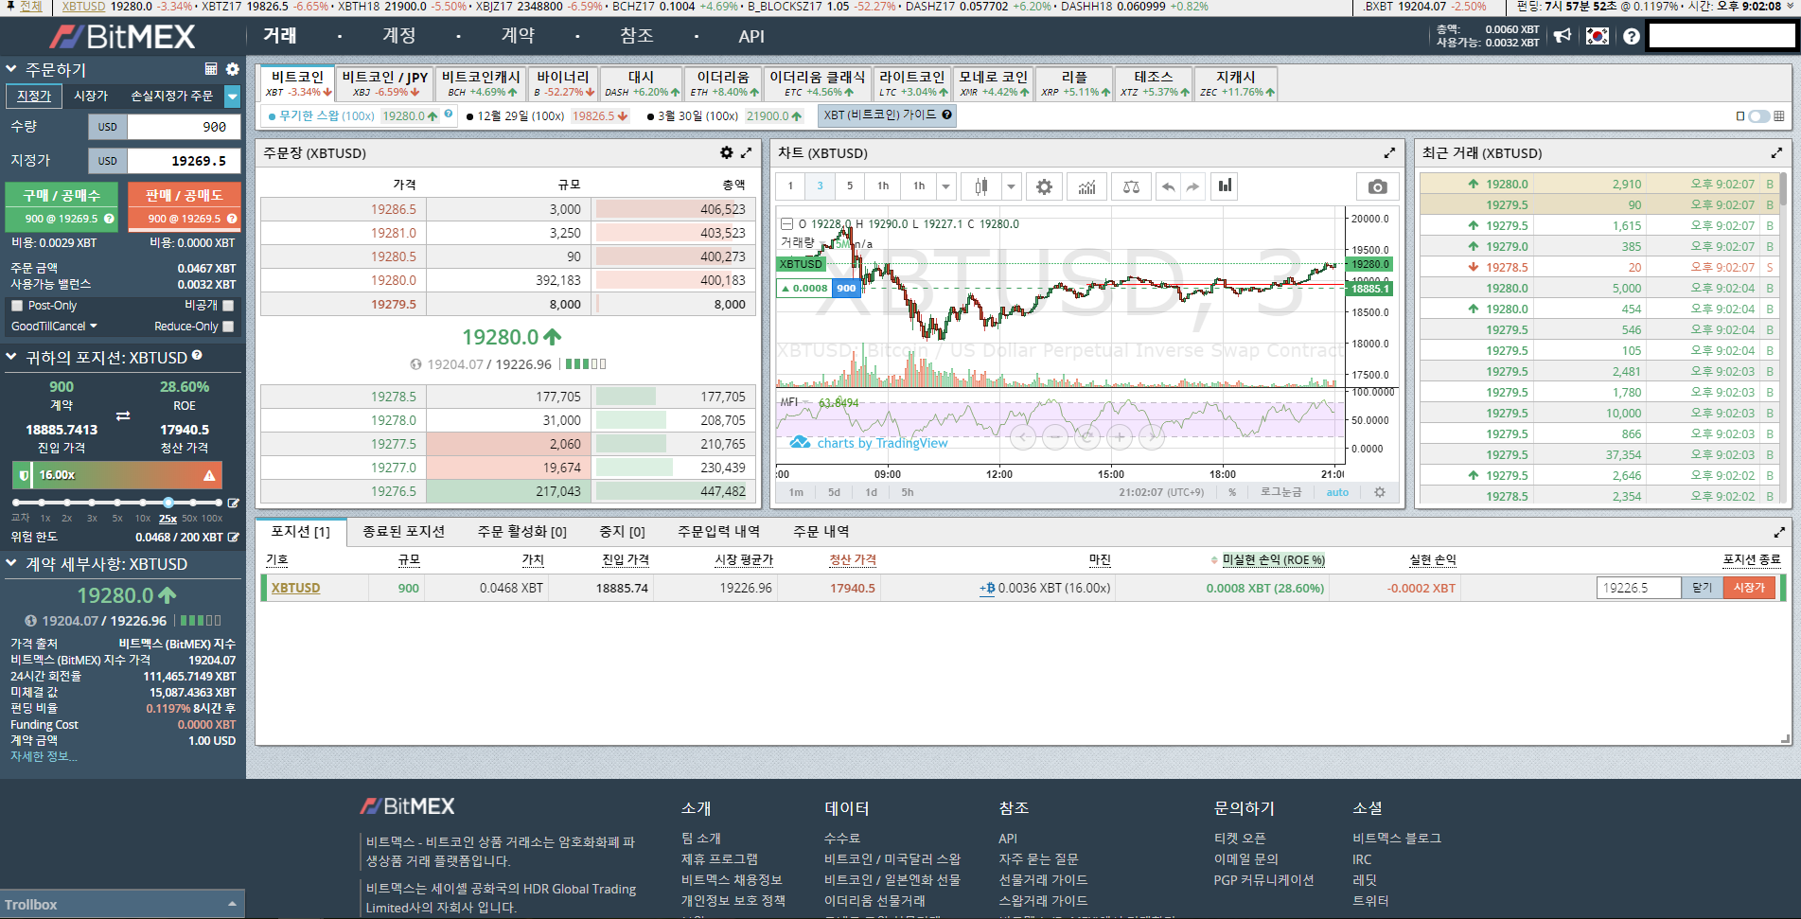Undo the last chart action
The width and height of the screenshot is (1801, 919).
[1169, 186]
